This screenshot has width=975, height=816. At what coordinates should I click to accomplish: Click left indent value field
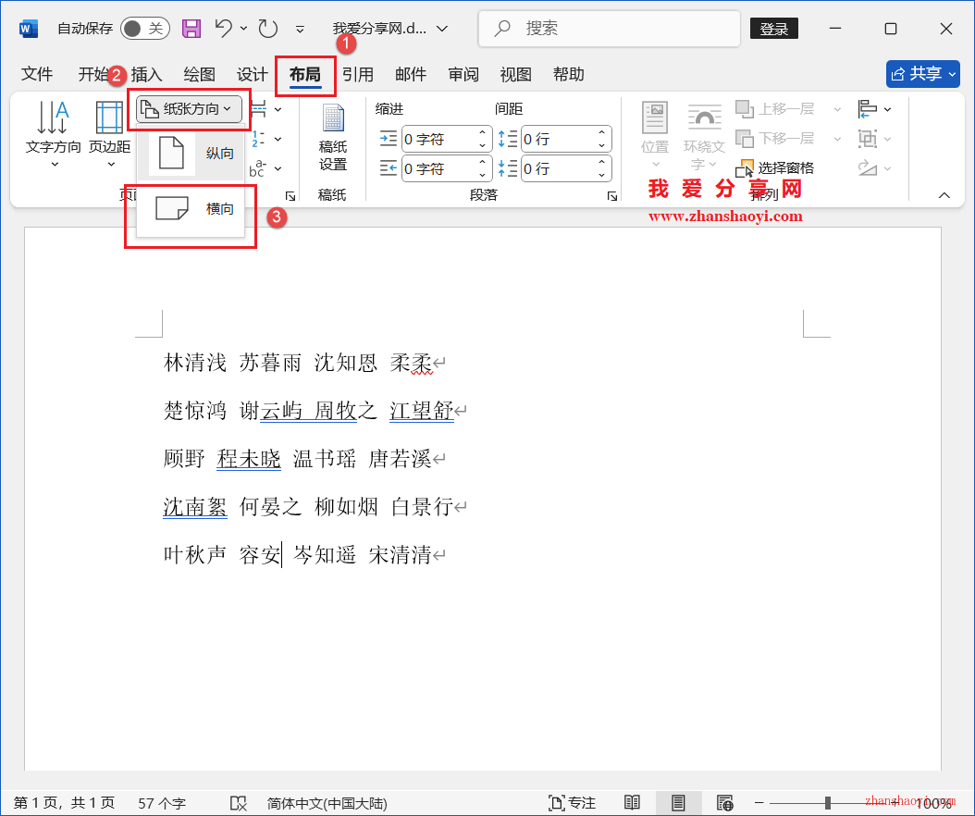[x=439, y=140]
